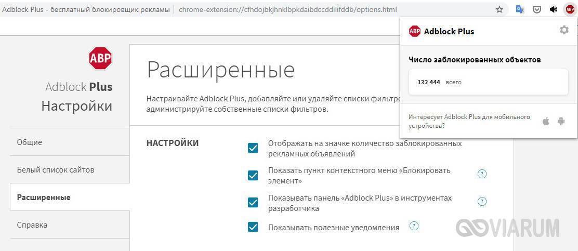The height and width of the screenshot is (251, 578).
Task: Click the «Adblock Plus» title in popup
Action: (449, 31)
